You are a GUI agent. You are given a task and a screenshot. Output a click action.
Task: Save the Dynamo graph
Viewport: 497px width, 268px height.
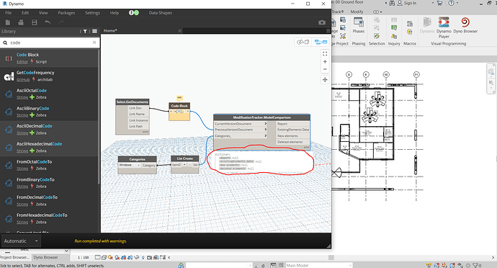click(x=35, y=22)
